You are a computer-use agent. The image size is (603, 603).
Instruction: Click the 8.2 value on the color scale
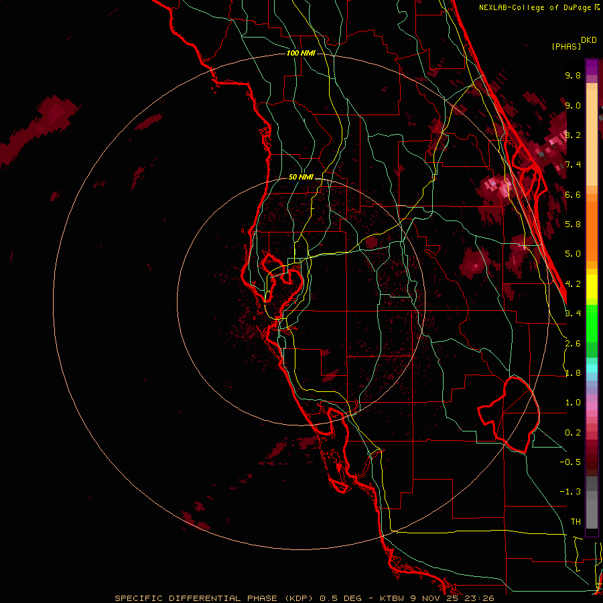click(x=573, y=135)
